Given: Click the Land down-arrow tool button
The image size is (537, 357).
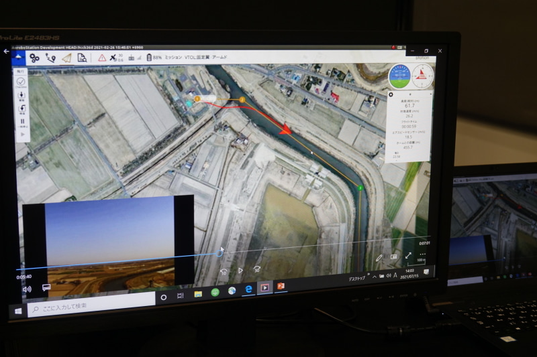Looking at the screenshot, I should (21, 96).
